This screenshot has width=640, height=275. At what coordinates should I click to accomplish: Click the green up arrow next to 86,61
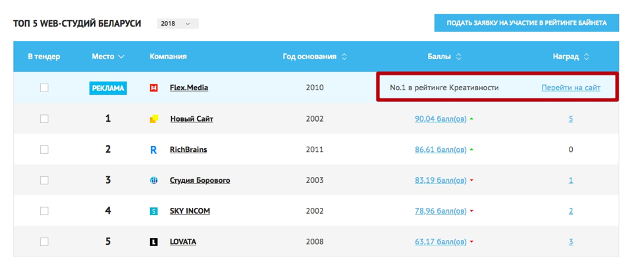(x=471, y=150)
